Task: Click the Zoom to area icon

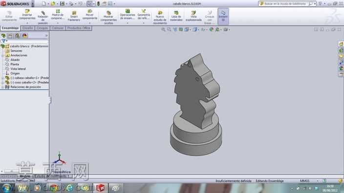Action: tap(169, 30)
